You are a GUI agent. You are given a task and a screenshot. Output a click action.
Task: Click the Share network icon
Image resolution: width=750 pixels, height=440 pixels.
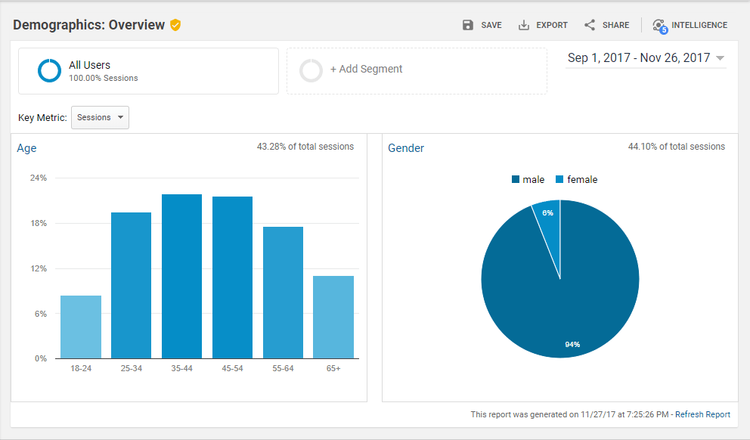coord(590,25)
